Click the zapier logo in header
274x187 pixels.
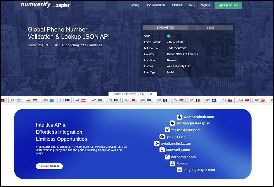(x=61, y=5)
